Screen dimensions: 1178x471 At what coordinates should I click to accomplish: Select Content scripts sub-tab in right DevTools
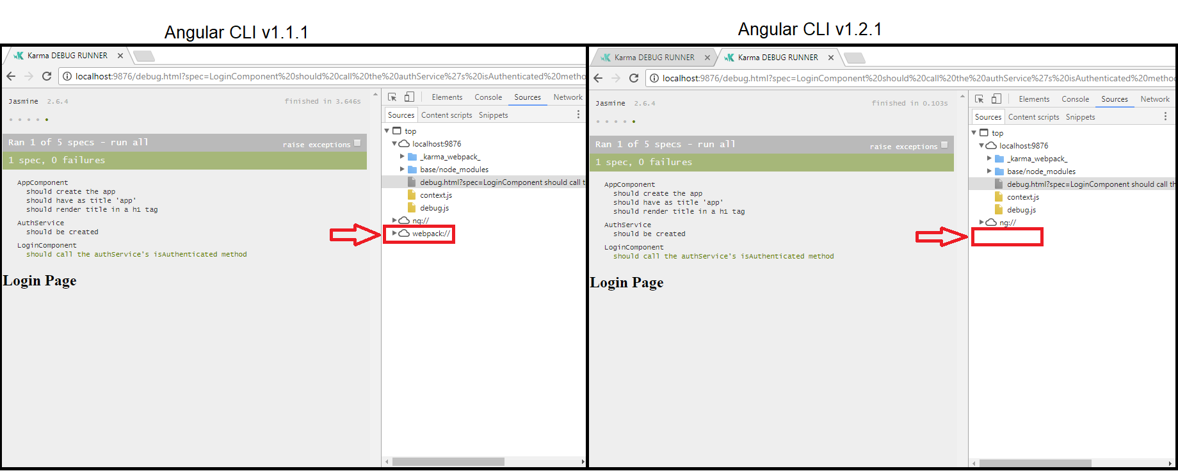1034,117
